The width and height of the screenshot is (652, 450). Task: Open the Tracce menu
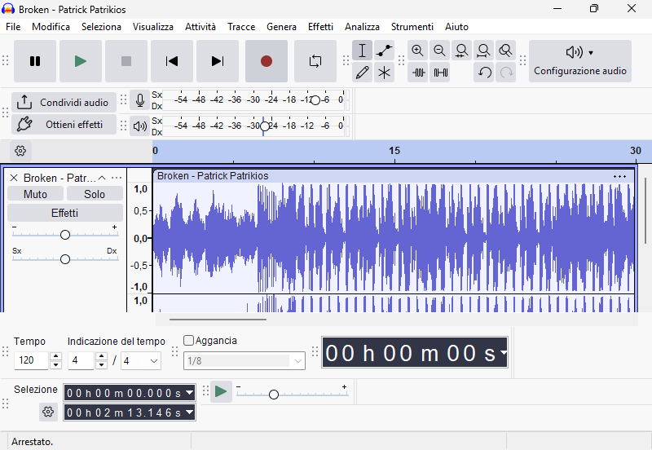tap(241, 27)
